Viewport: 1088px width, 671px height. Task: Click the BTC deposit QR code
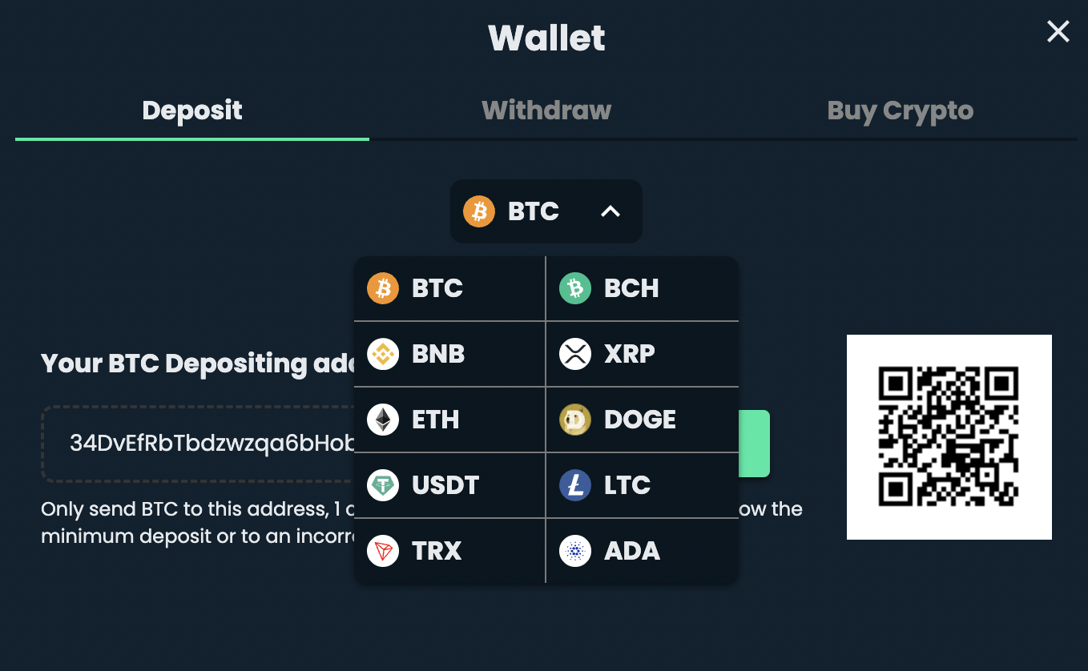point(949,437)
